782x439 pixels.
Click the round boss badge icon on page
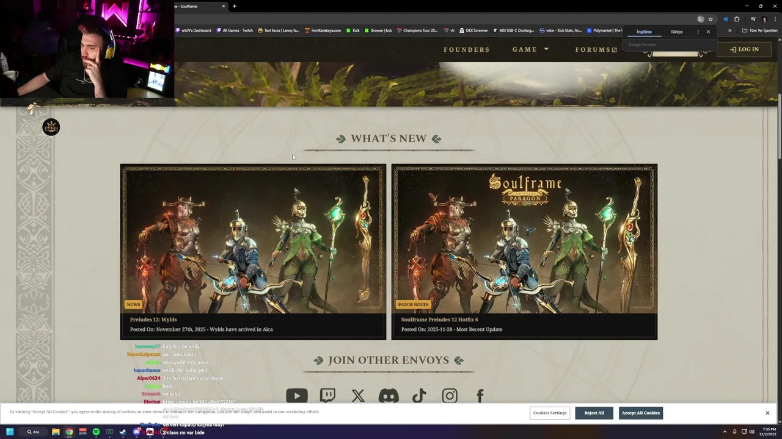point(51,127)
